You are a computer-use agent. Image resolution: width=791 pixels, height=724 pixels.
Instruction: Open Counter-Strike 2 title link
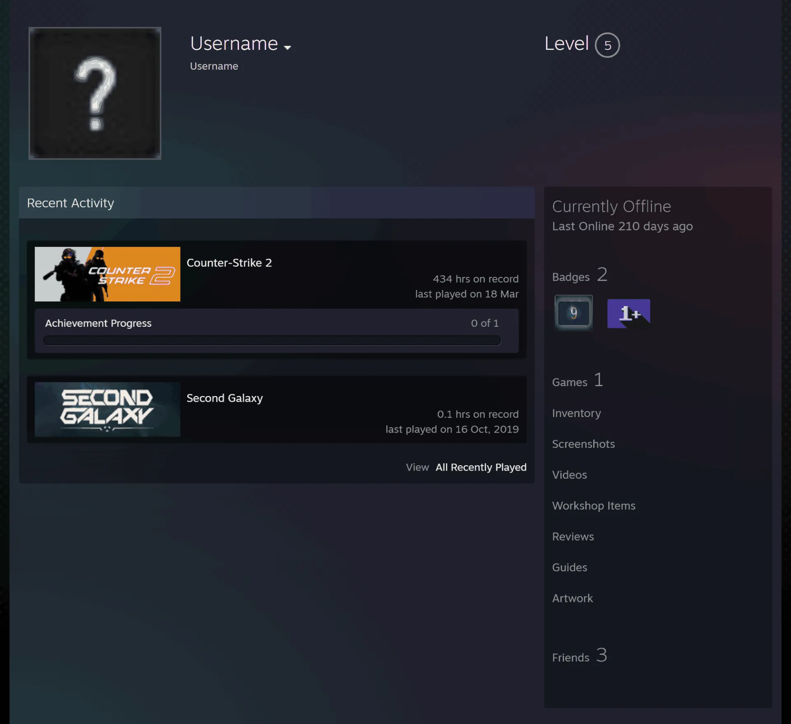click(229, 263)
